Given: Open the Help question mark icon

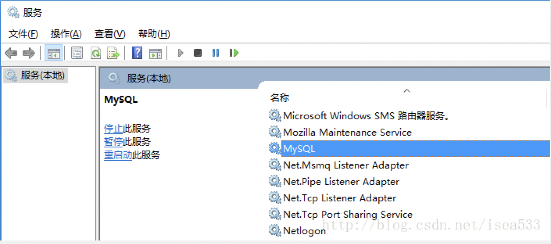Looking at the screenshot, I should click(137, 53).
